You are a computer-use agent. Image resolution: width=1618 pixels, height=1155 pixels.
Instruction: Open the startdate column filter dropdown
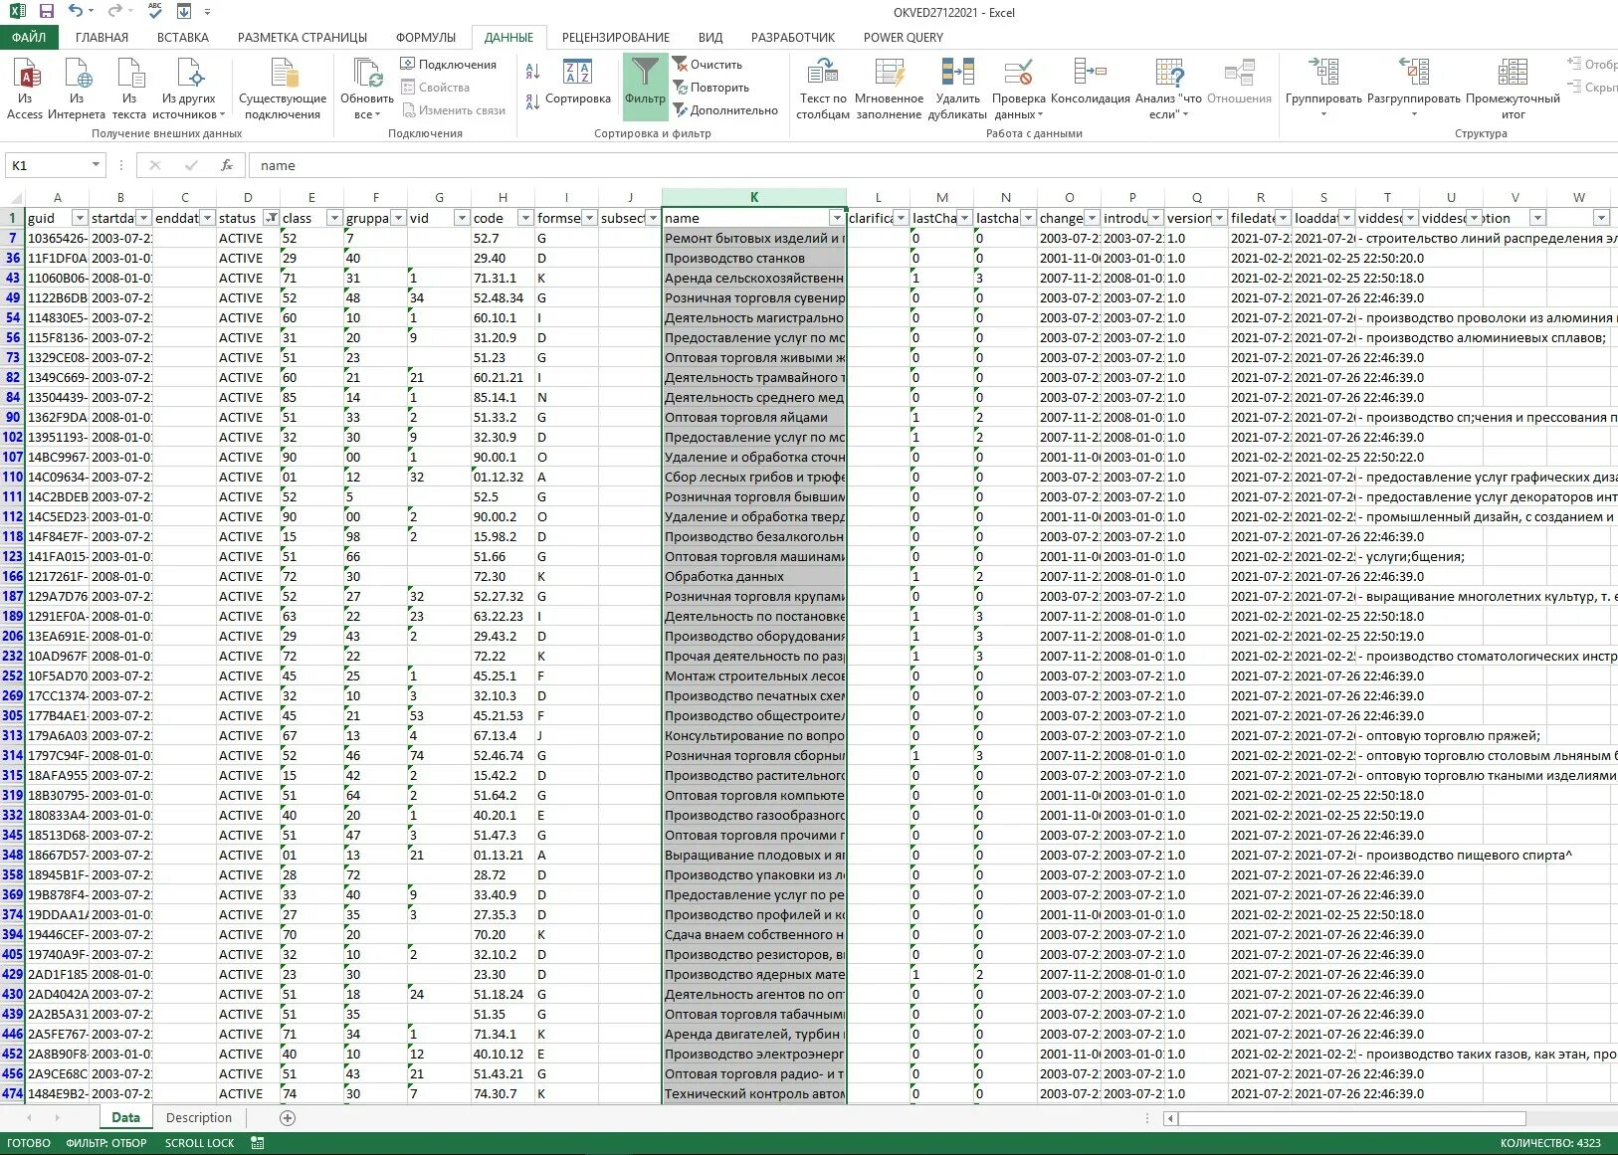(x=143, y=218)
